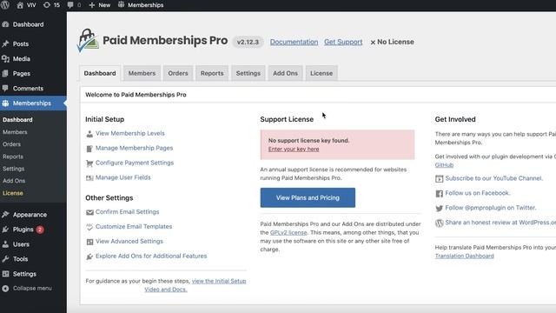
Task: Open the Settings sidebar icon
Action: coord(5,274)
